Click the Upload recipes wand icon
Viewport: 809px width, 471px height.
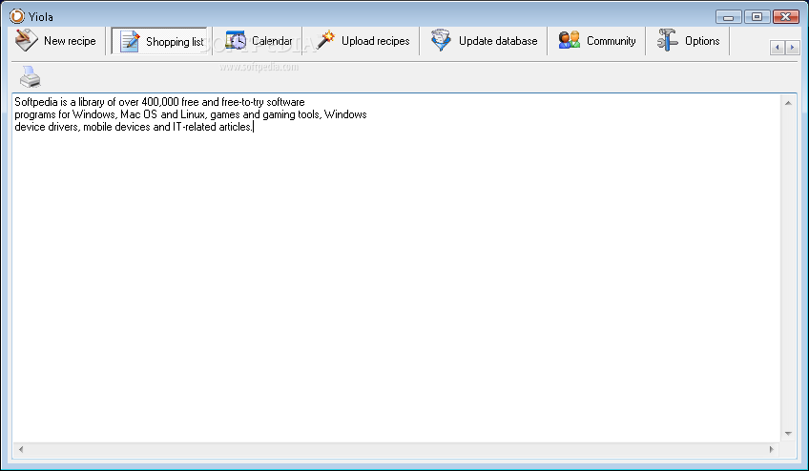point(325,40)
